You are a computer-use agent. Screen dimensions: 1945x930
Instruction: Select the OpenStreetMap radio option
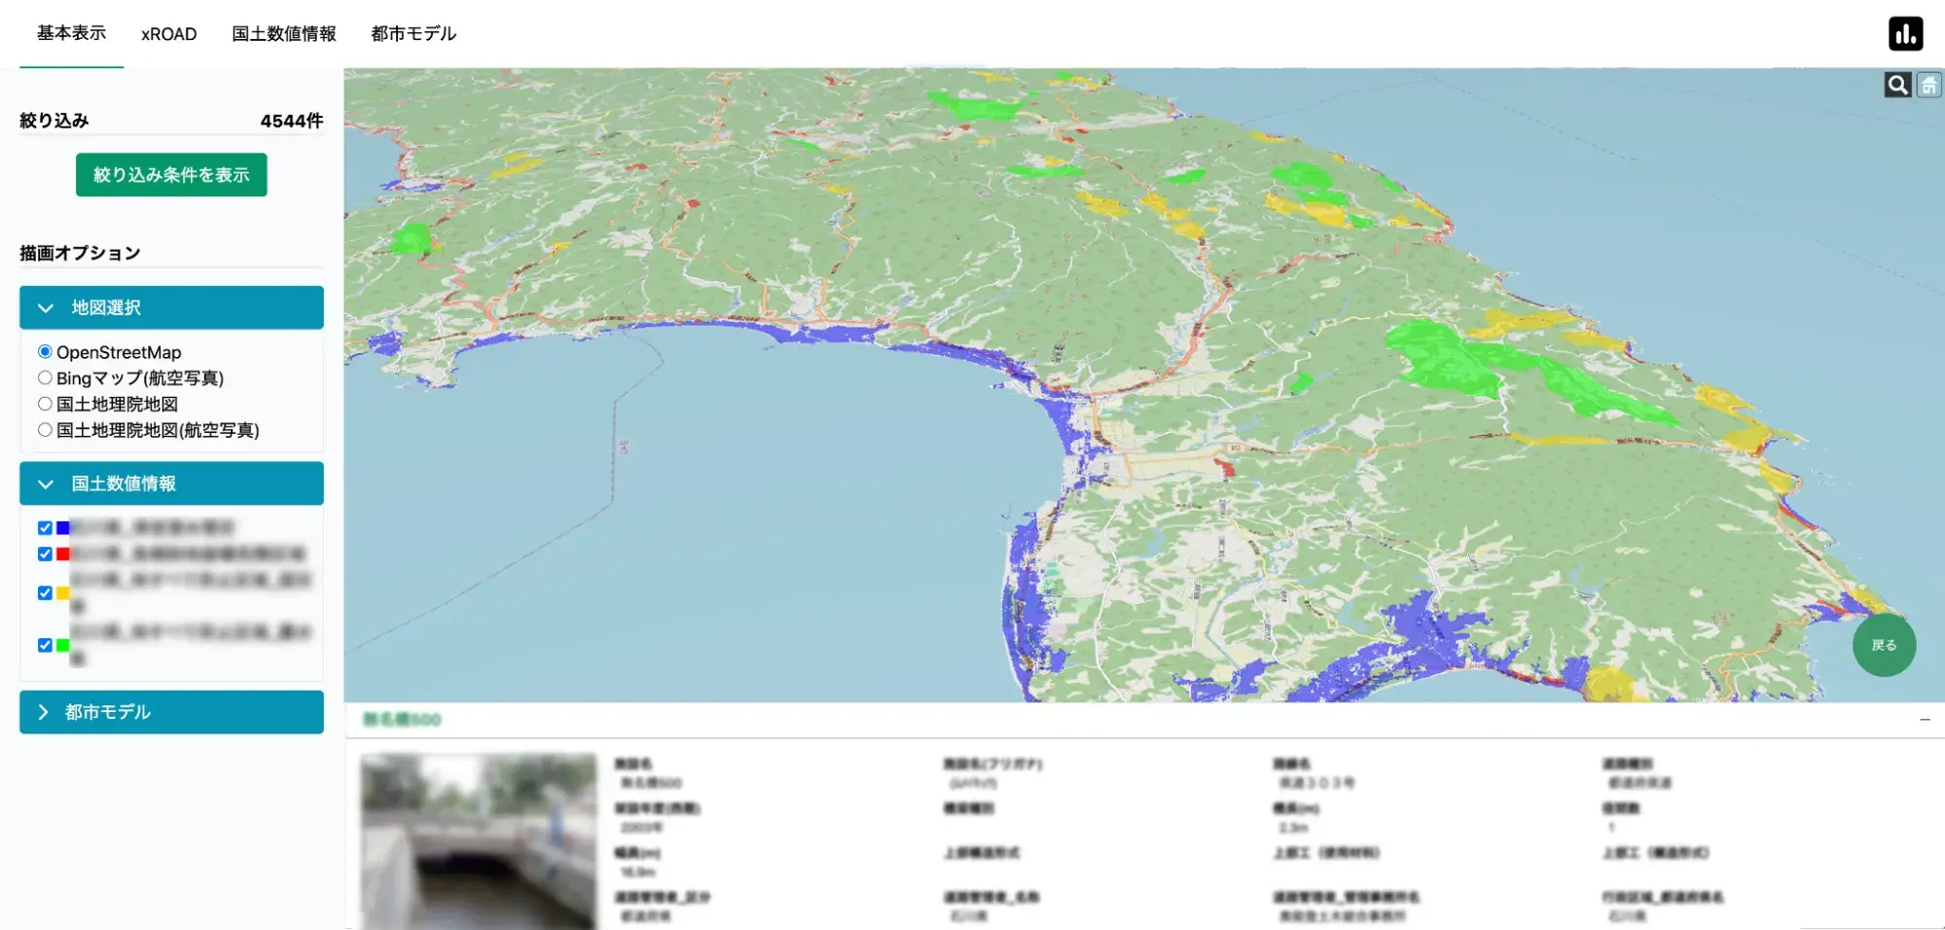45,352
